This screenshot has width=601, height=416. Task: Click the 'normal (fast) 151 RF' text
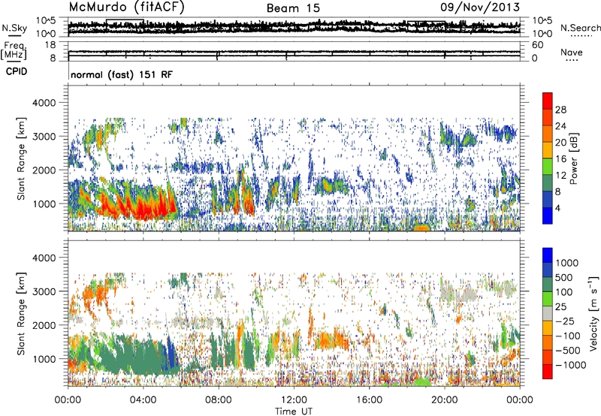click(122, 74)
